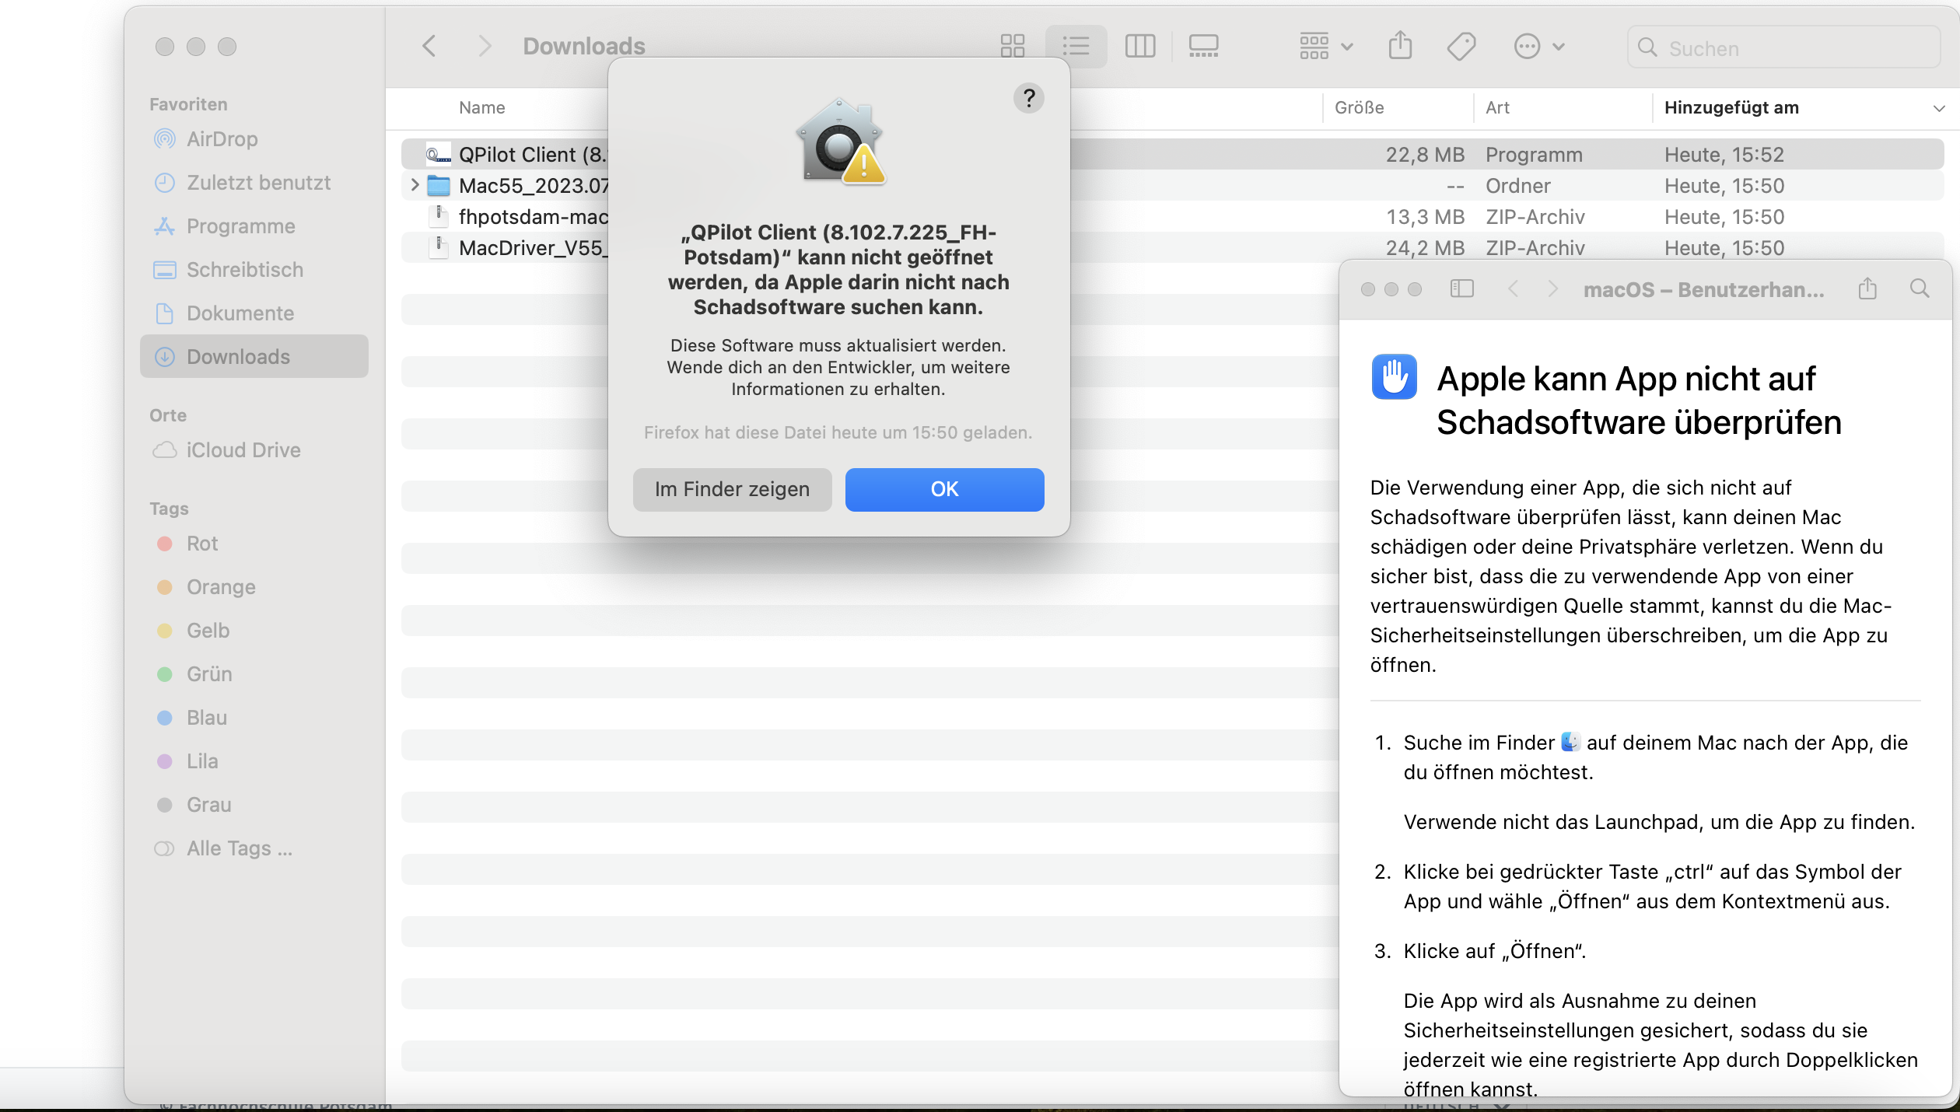Click the Suchen search field
Screen dimensions: 1960x1112
click(1784, 48)
